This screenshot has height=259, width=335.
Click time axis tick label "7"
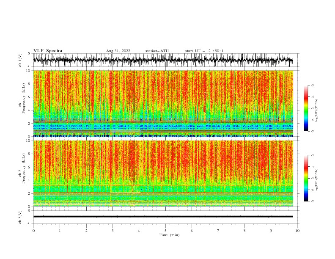pos(218,231)
